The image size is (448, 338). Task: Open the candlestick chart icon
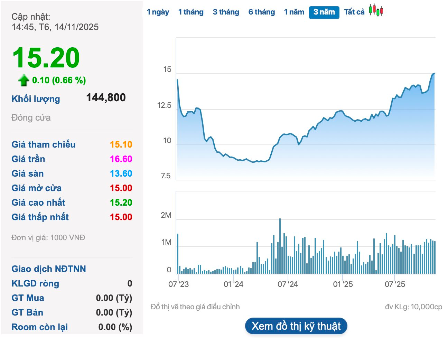pyautogui.click(x=376, y=11)
